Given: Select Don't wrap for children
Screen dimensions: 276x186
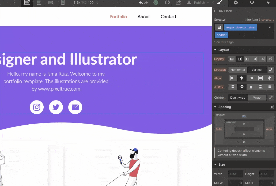Looking at the screenshot, I should pos(238,98).
